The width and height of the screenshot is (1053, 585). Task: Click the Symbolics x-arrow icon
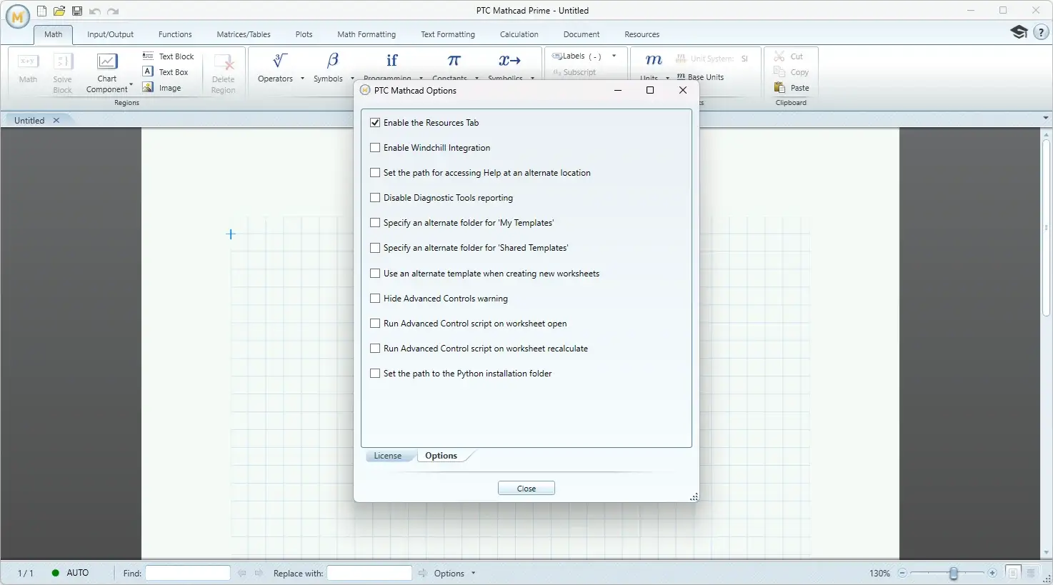click(x=509, y=61)
